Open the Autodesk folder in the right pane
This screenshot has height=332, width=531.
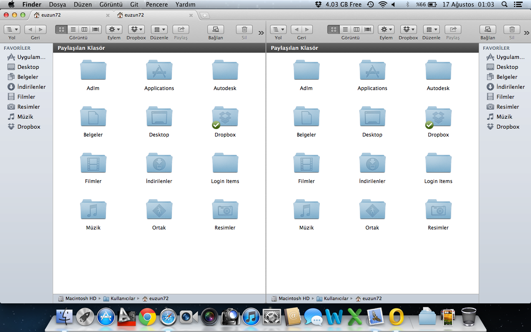point(438,71)
